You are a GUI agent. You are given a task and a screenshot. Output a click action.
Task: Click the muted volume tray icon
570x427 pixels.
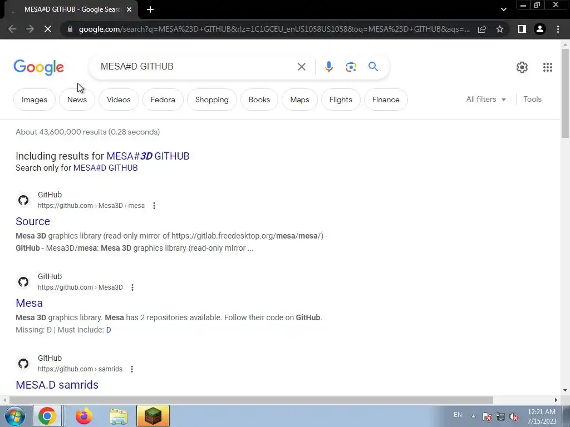tap(514, 417)
